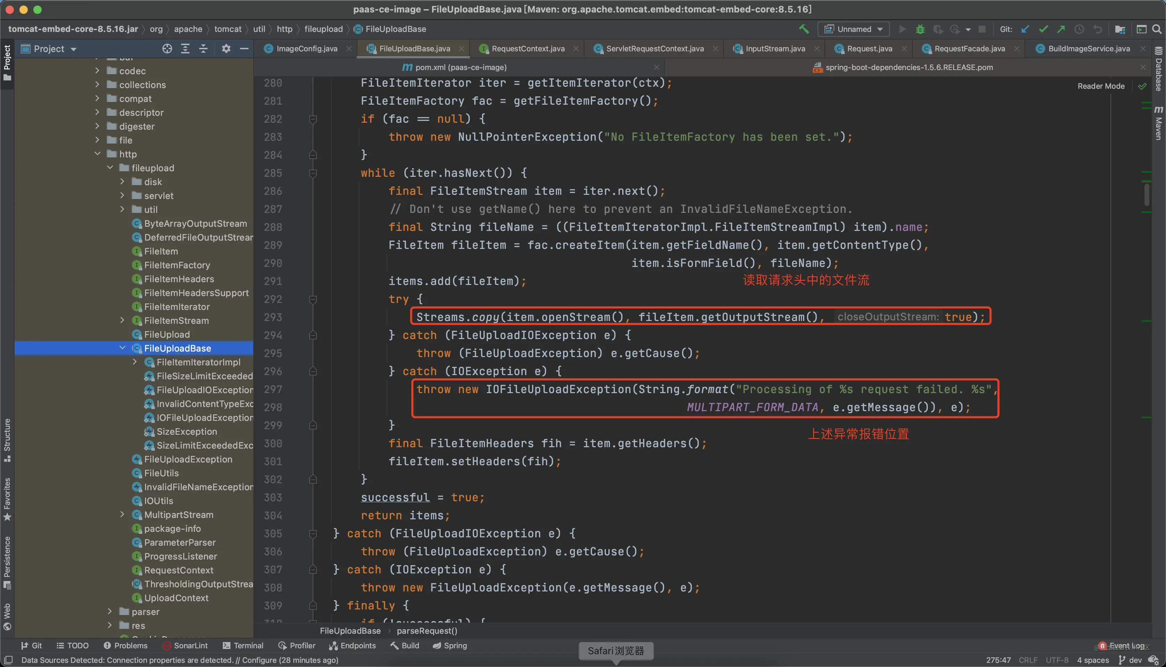Toggle fold marker at line 285 while loop

(313, 173)
